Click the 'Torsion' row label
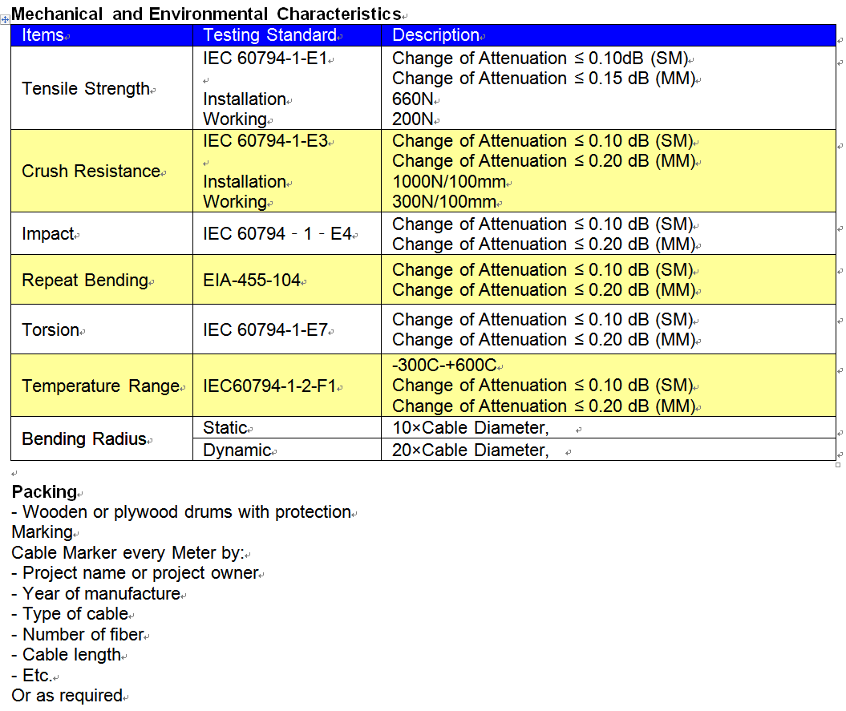846x711 pixels. click(x=51, y=330)
